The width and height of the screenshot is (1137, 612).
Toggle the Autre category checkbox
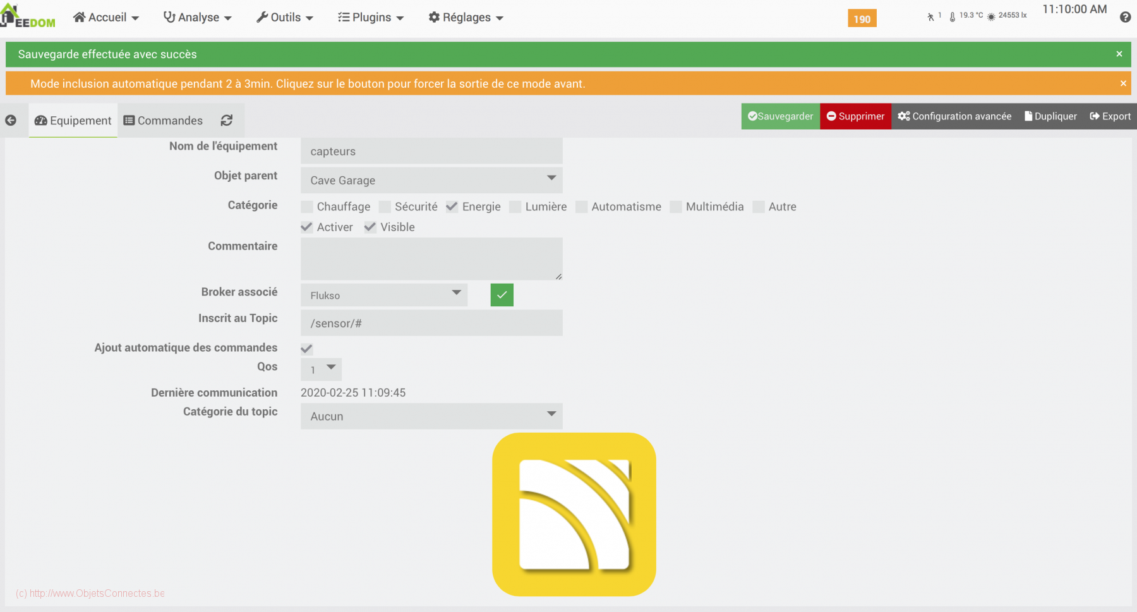[759, 207]
